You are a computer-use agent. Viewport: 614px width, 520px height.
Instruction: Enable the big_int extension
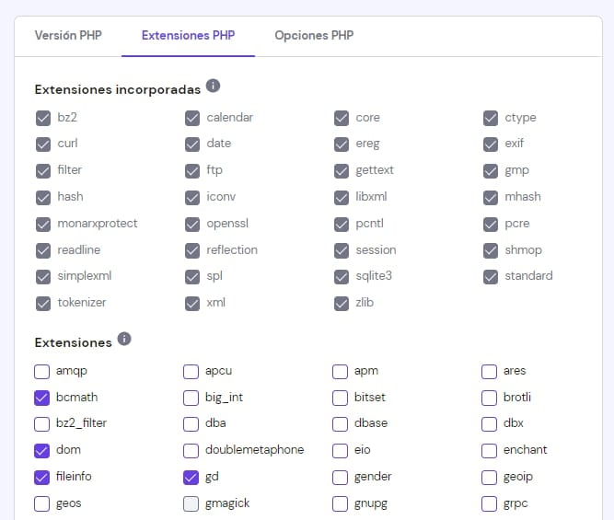(191, 398)
